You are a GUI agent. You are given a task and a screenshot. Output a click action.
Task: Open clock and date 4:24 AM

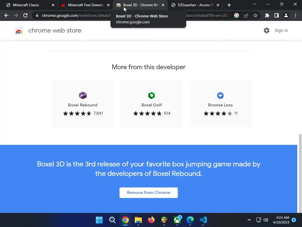click(x=281, y=220)
